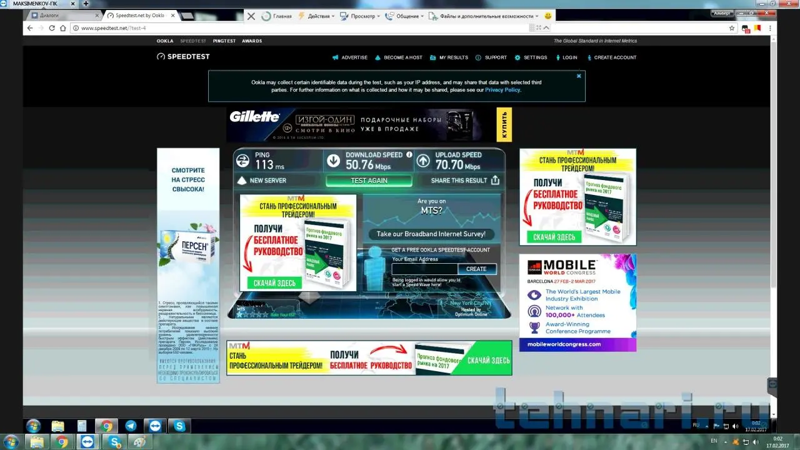Click the КУПИТЬ button on Gillette ad
800x450 pixels.
(x=504, y=124)
